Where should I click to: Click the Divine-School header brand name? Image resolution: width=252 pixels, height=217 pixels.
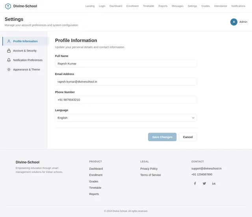point(25,6)
